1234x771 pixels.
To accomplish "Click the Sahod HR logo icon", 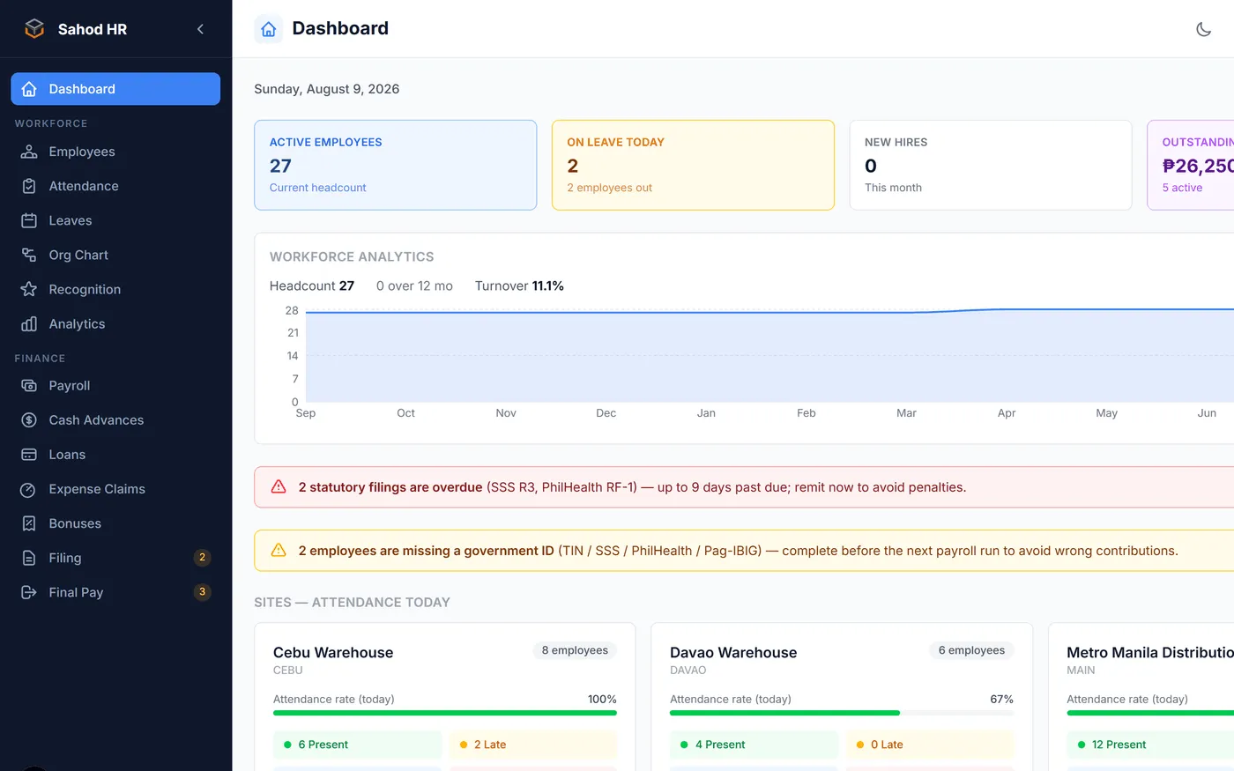I will (x=34, y=29).
